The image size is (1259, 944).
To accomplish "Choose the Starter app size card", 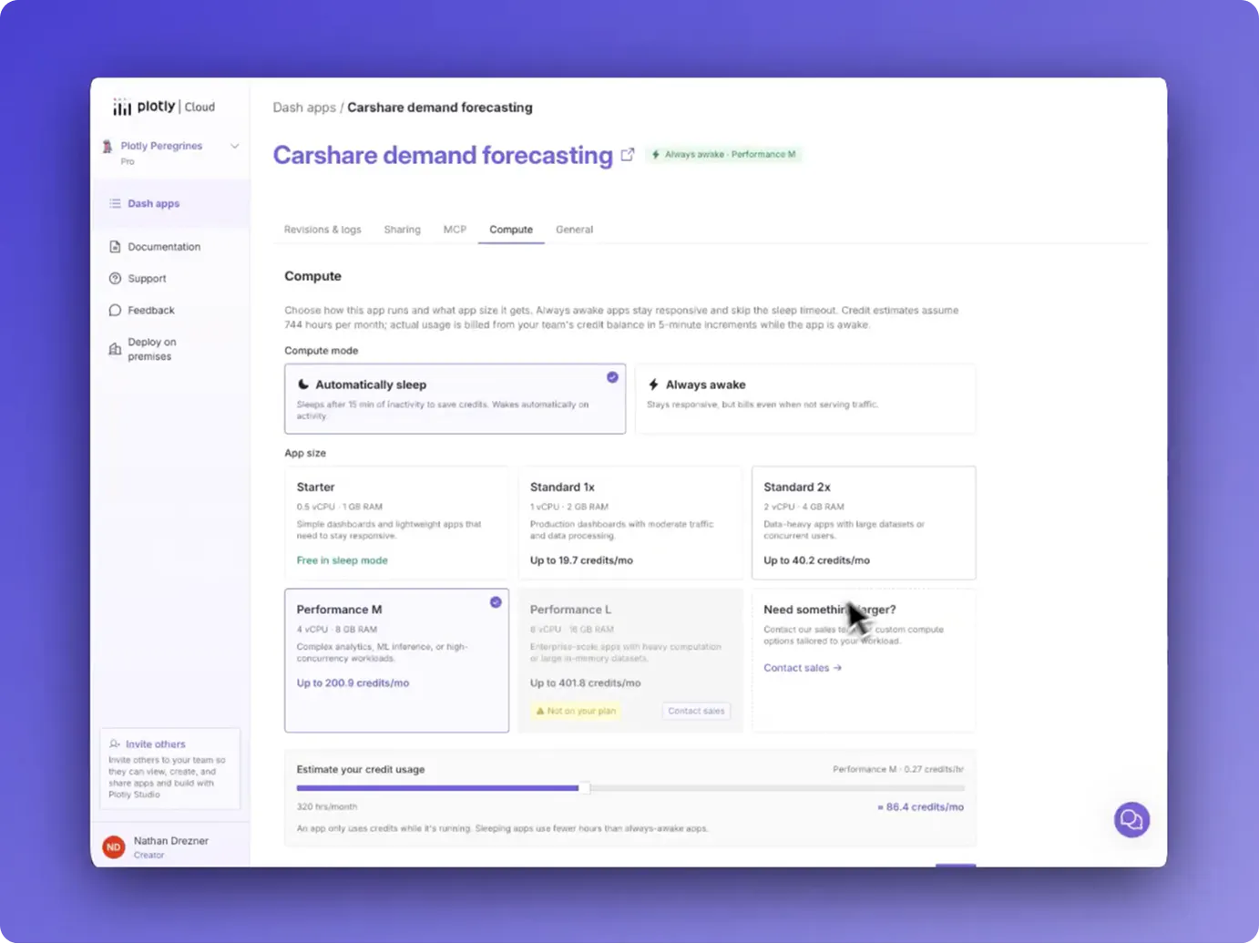I will [x=396, y=523].
